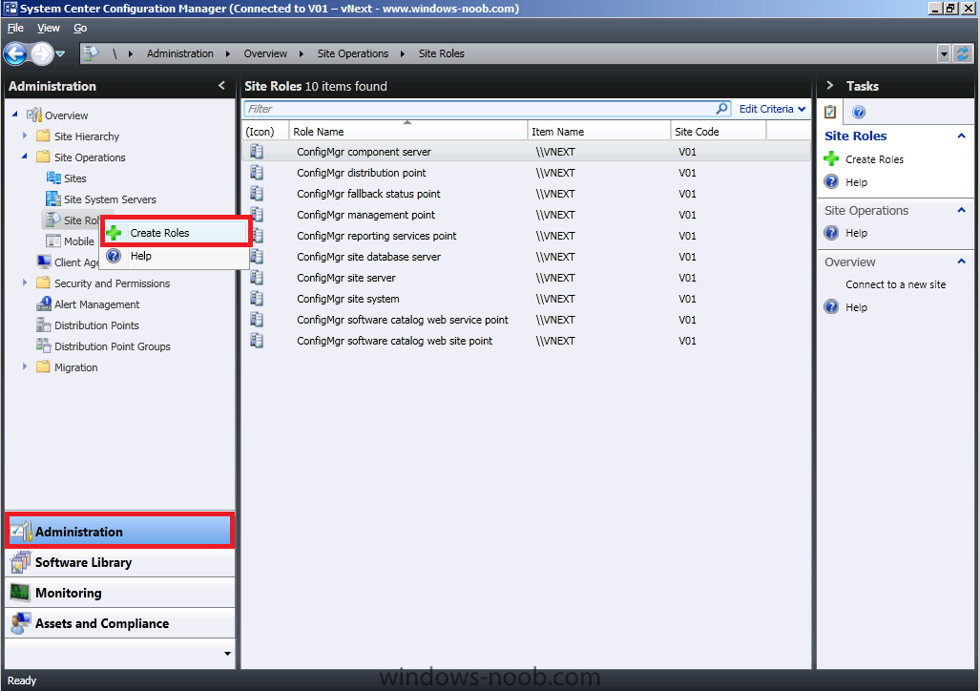Choose Help in the context menu
Screen dimensions: 980x691
click(176, 256)
